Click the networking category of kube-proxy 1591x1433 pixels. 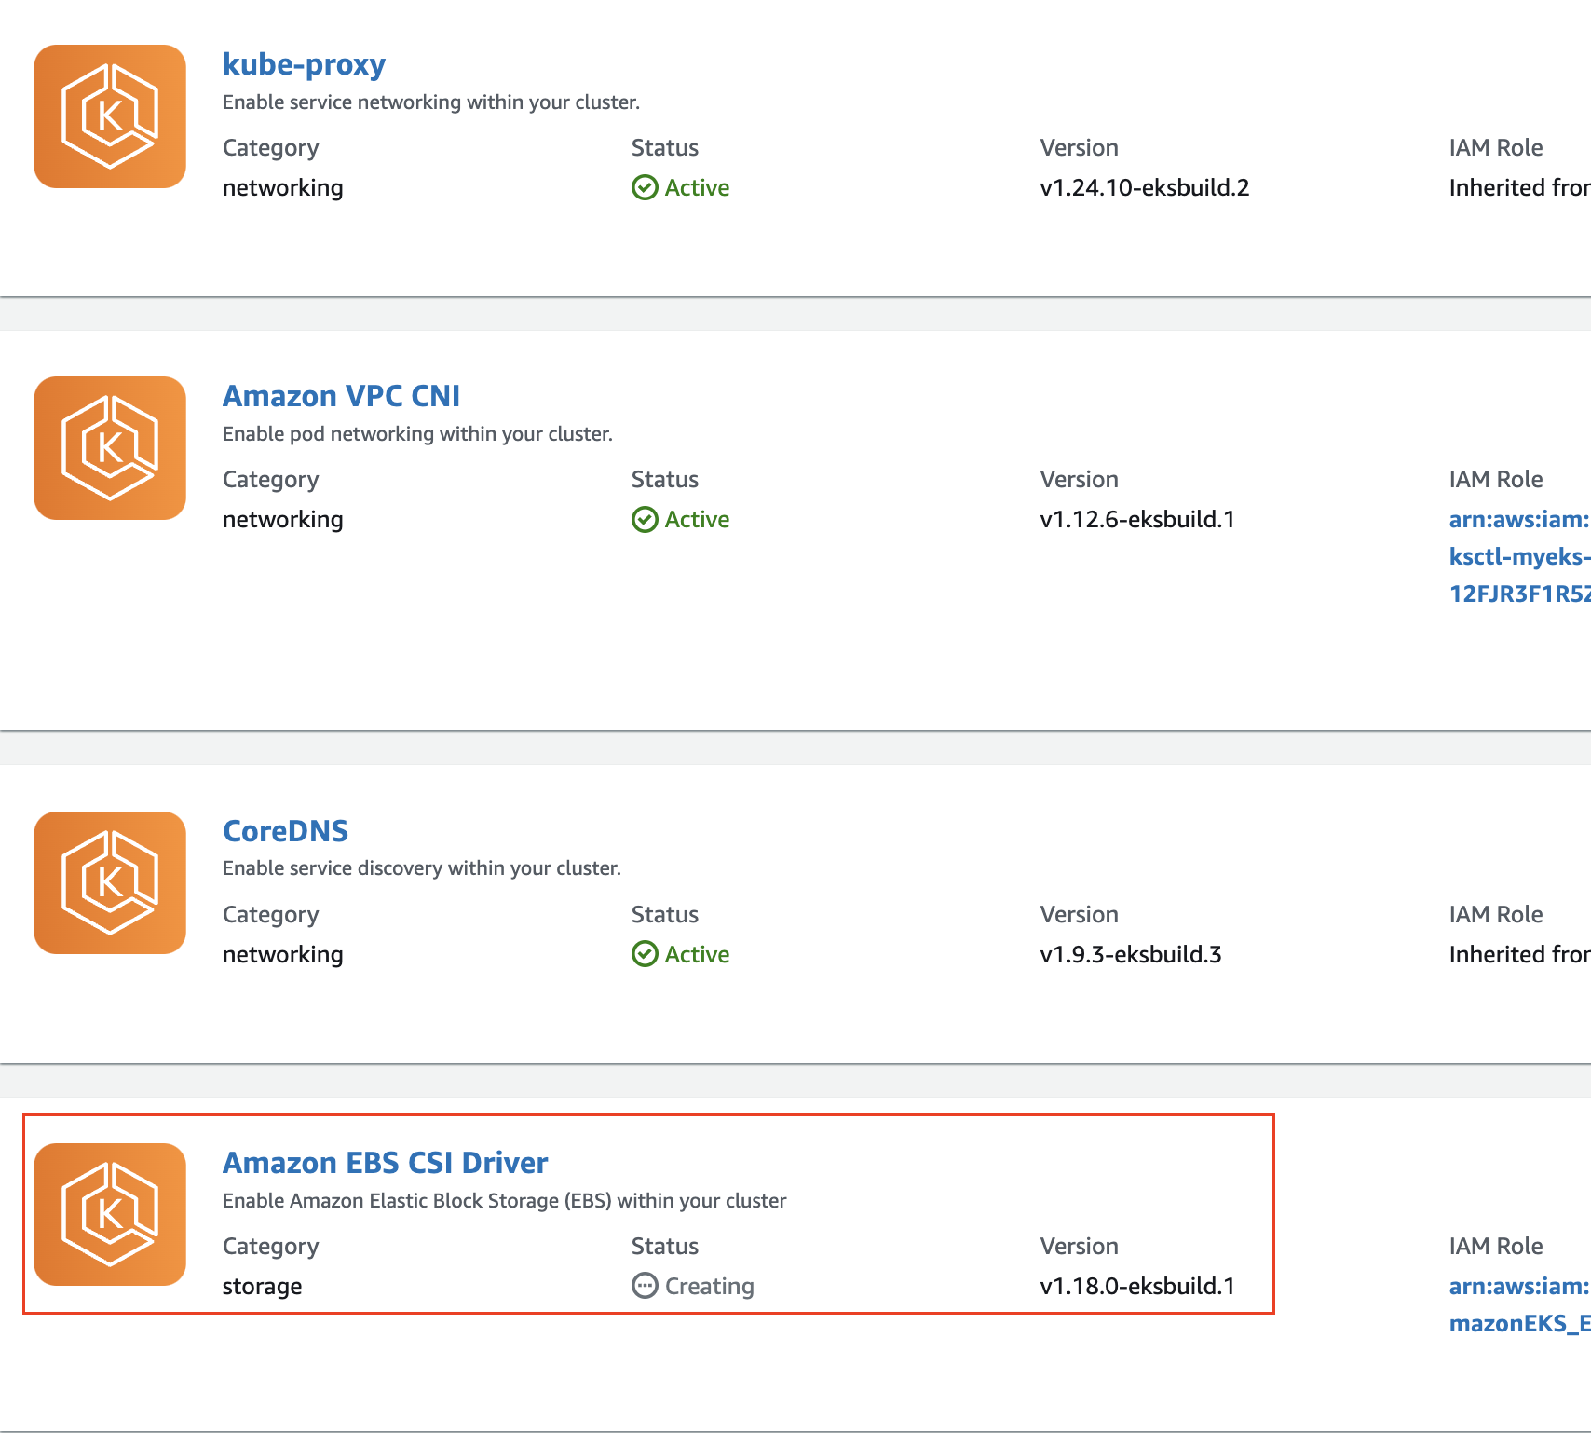(282, 188)
